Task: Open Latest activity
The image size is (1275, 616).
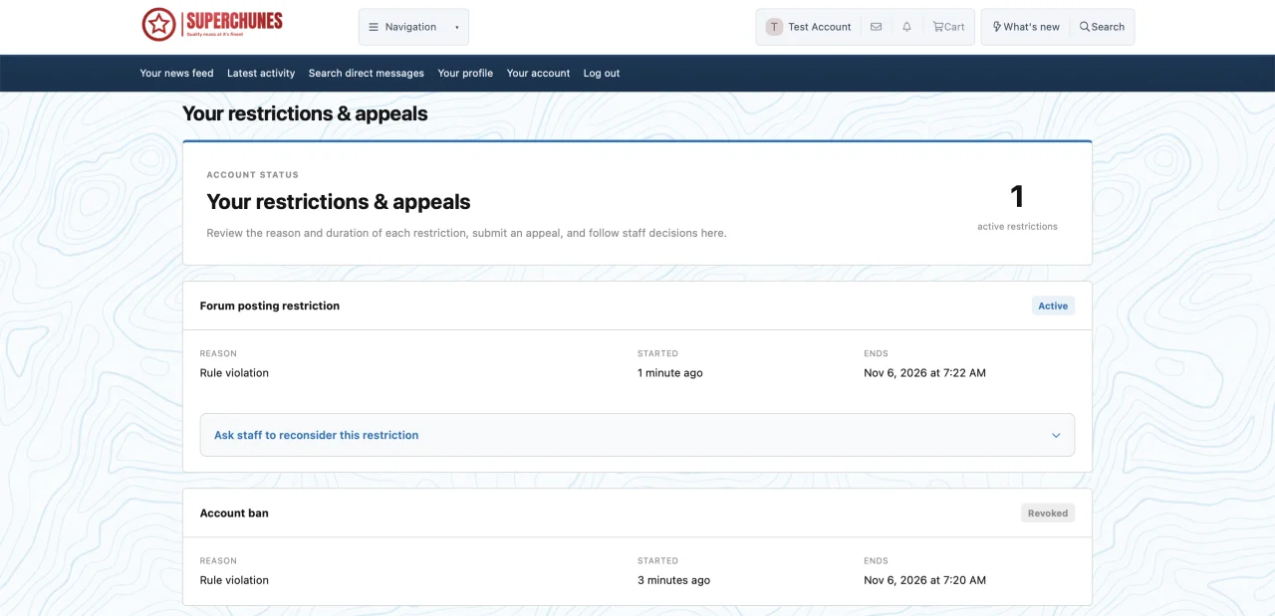Action: [261, 73]
